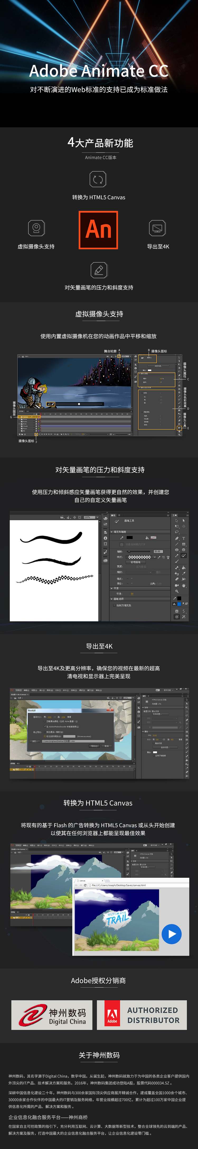Open 插入 menu in export 4K screenshot
The image size is (198, 1149).
pyautogui.click(x=42, y=690)
